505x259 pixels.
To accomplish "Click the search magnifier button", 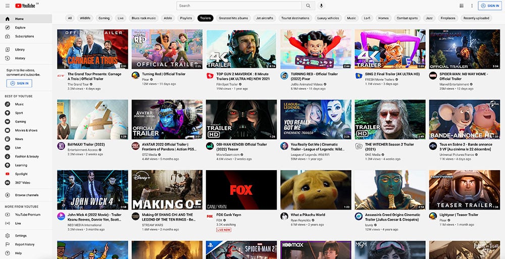I will tap(308, 6).
